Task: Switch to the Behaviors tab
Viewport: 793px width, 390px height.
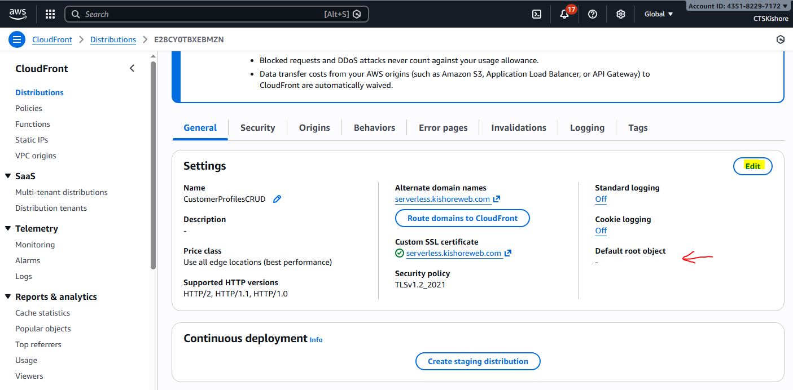Action: 374,127
